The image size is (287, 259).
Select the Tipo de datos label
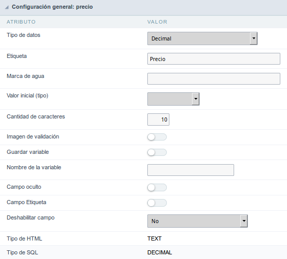tap(24, 35)
